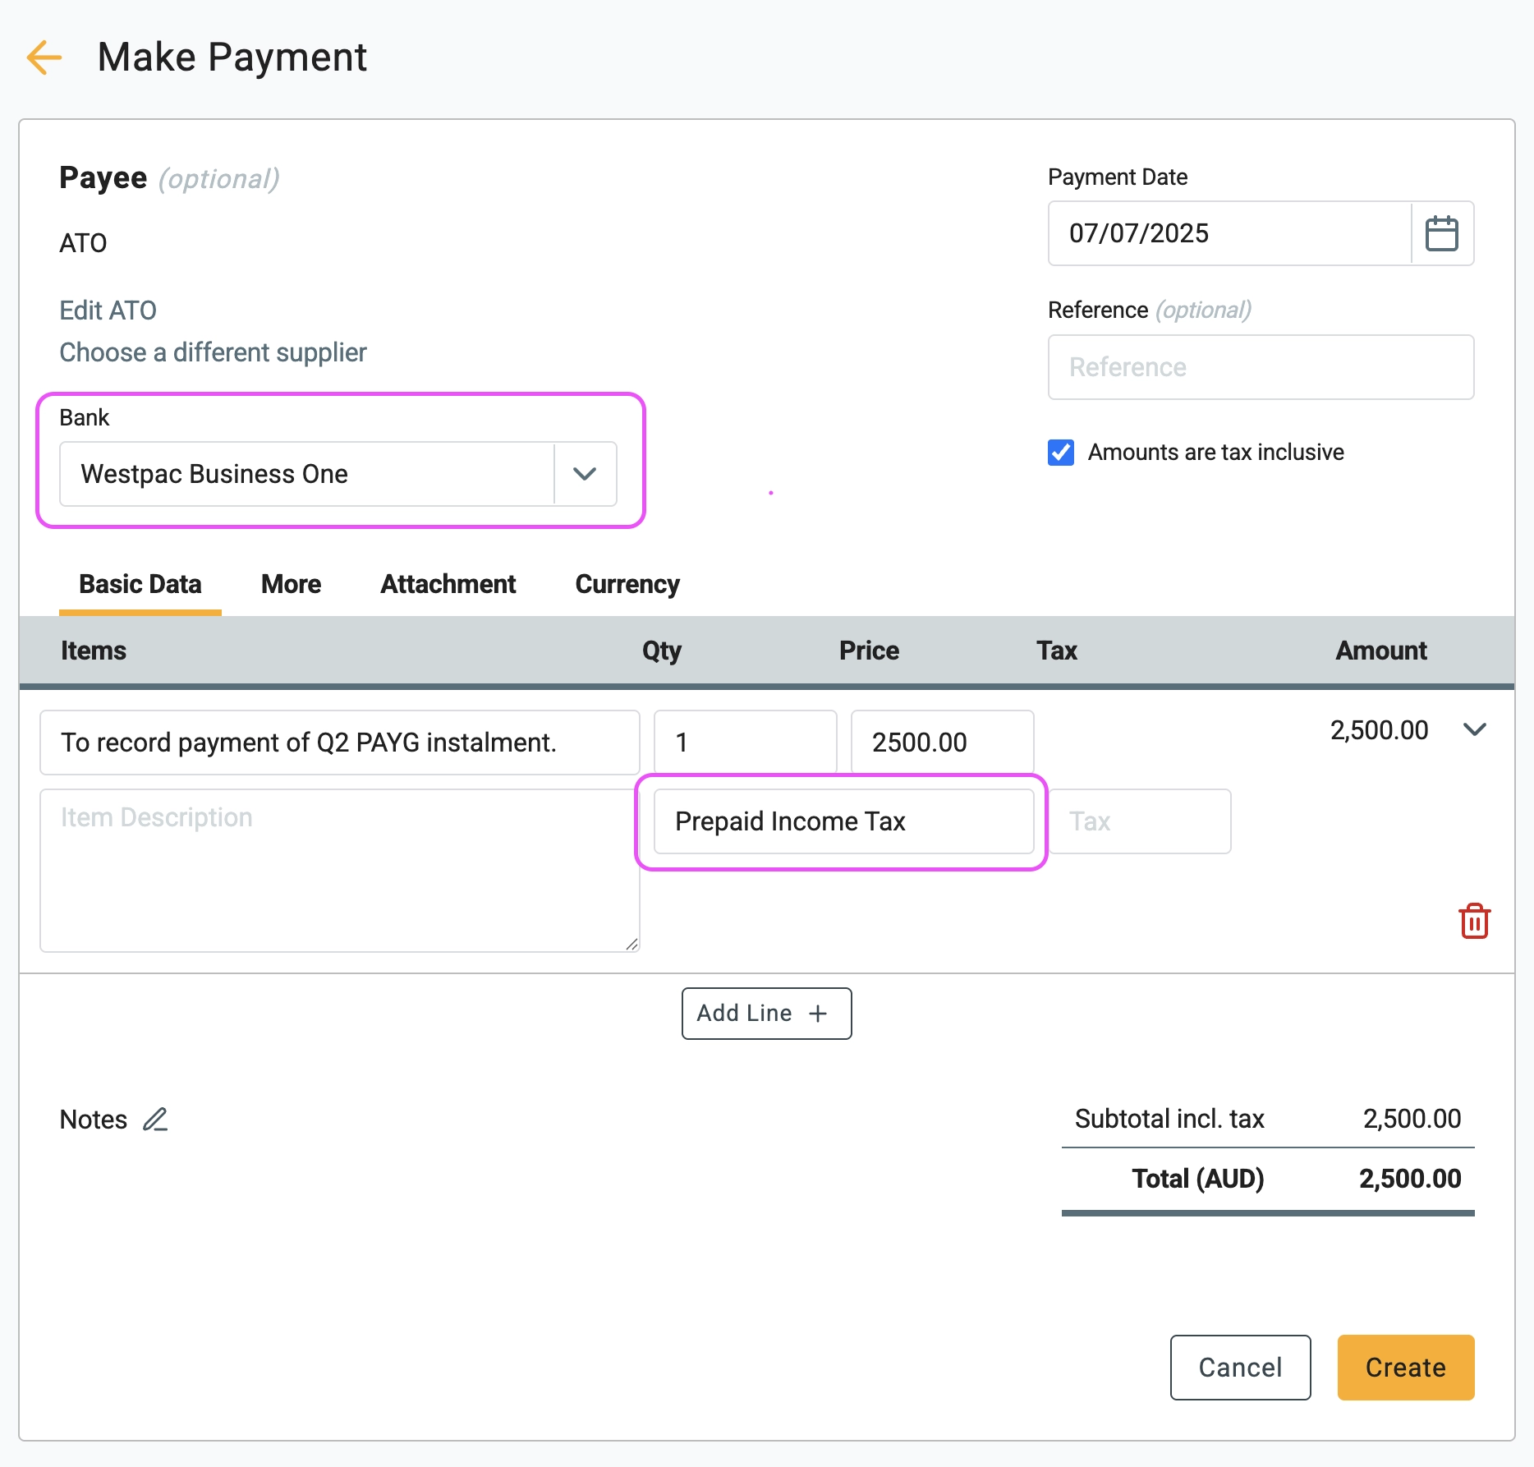
Task: Click the Amount column header
Action: 1380,651
